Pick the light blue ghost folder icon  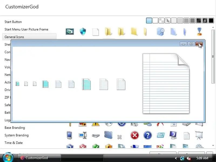pyautogui.click(x=174, y=32)
